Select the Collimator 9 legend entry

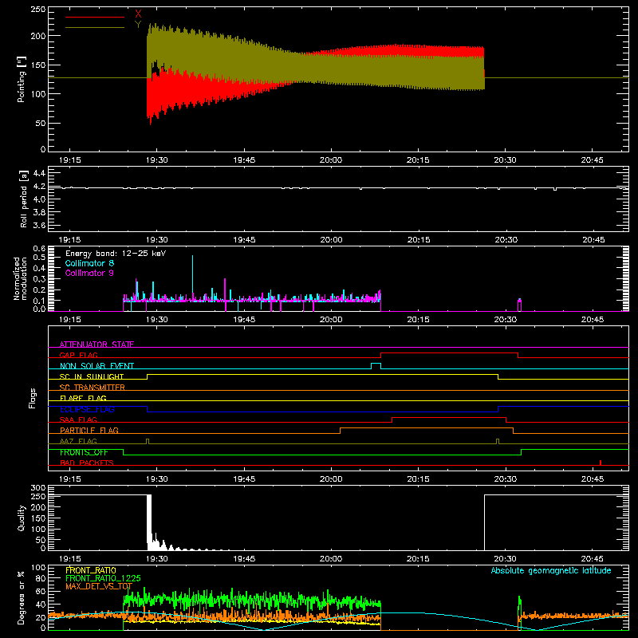89,273
